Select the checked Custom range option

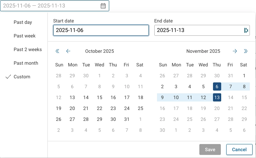coord(22,77)
